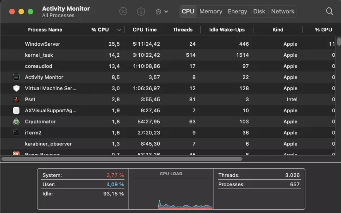The width and height of the screenshot is (341, 213).
Task: Sort by Process Name column header
Action: tap(44, 30)
